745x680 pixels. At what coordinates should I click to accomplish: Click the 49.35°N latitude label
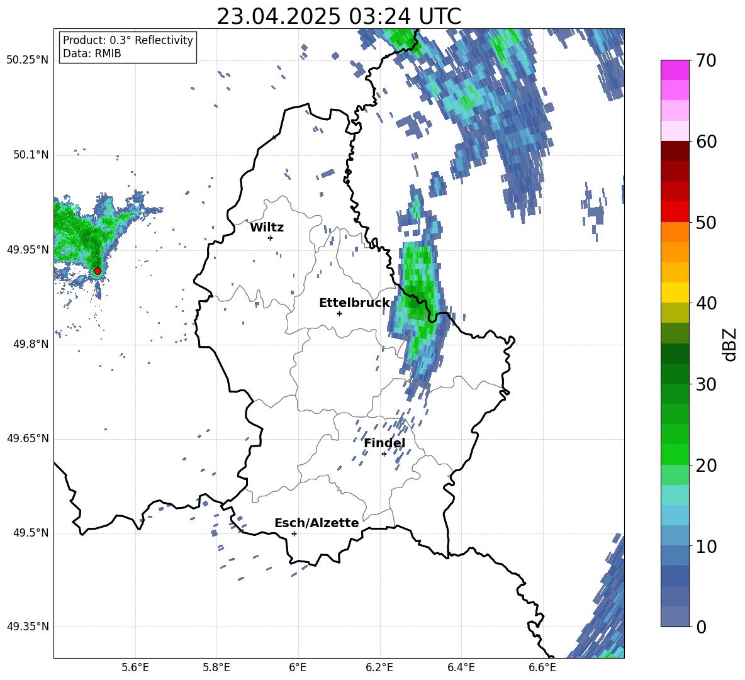pos(28,627)
